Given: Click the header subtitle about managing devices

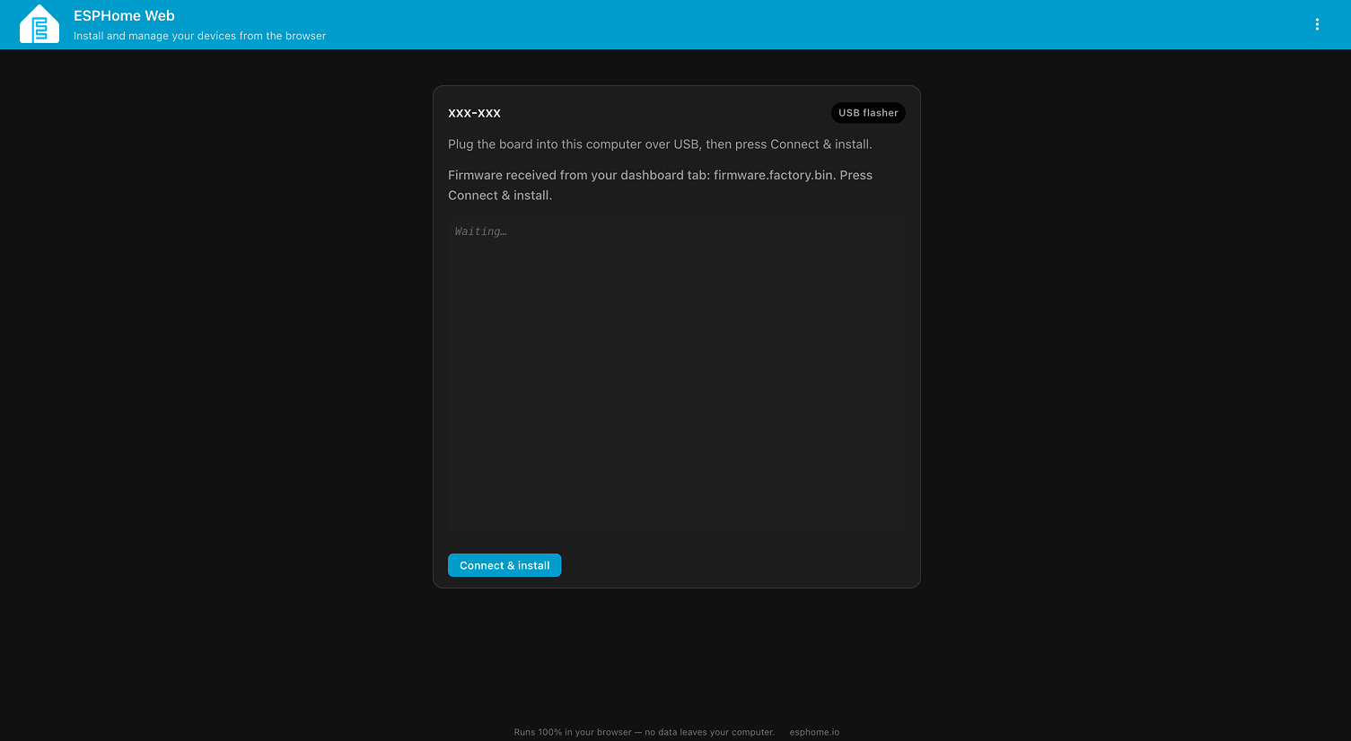Looking at the screenshot, I should tap(199, 36).
